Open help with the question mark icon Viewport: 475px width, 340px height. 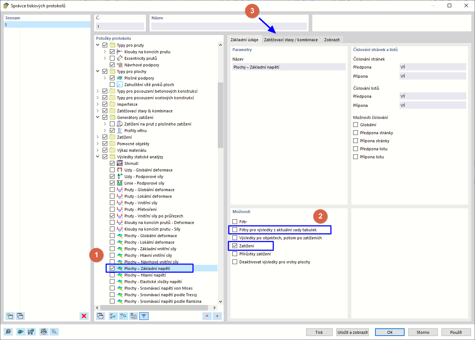[8, 332]
